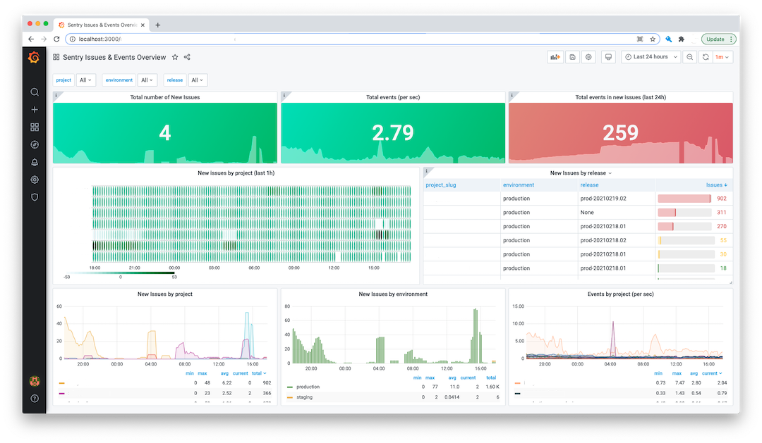Sort table by Issues column header
Screen dimensions: 762x443
click(716, 185)
